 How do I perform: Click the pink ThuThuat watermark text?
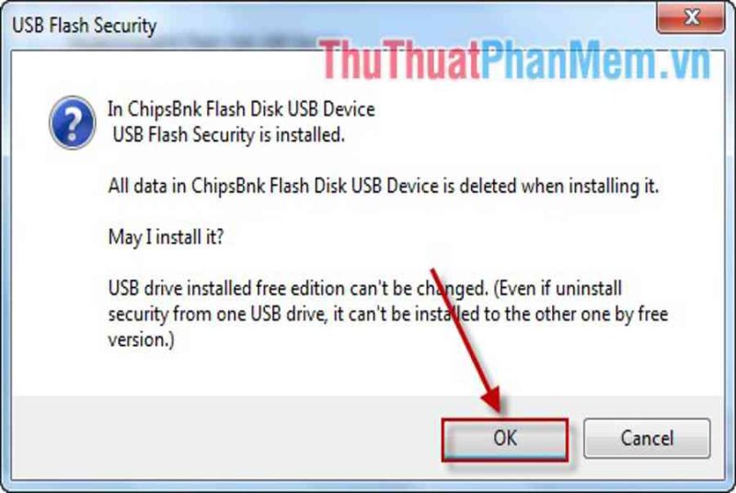tap(400, 61)
